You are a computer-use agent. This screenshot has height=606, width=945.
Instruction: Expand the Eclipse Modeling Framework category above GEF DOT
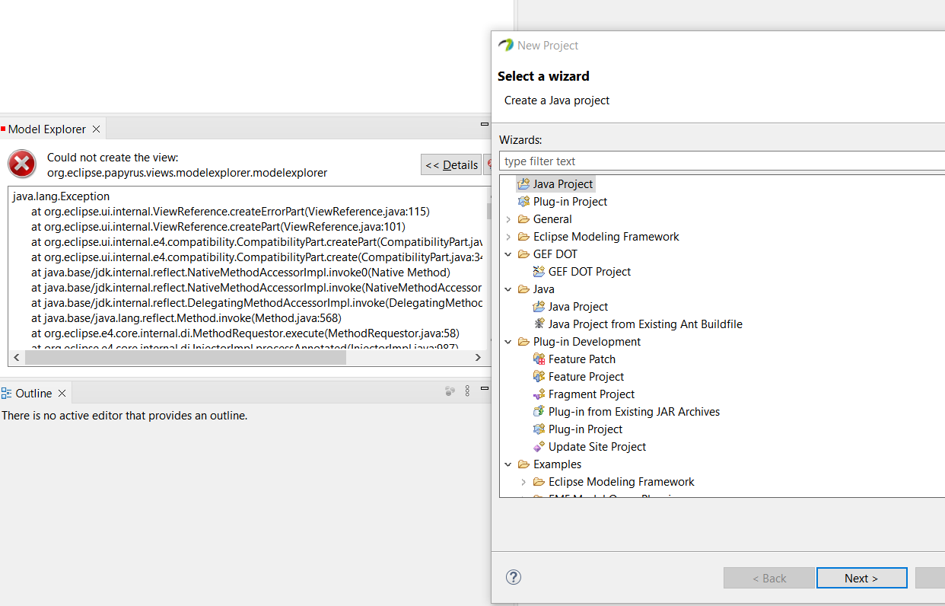point(508,237)
